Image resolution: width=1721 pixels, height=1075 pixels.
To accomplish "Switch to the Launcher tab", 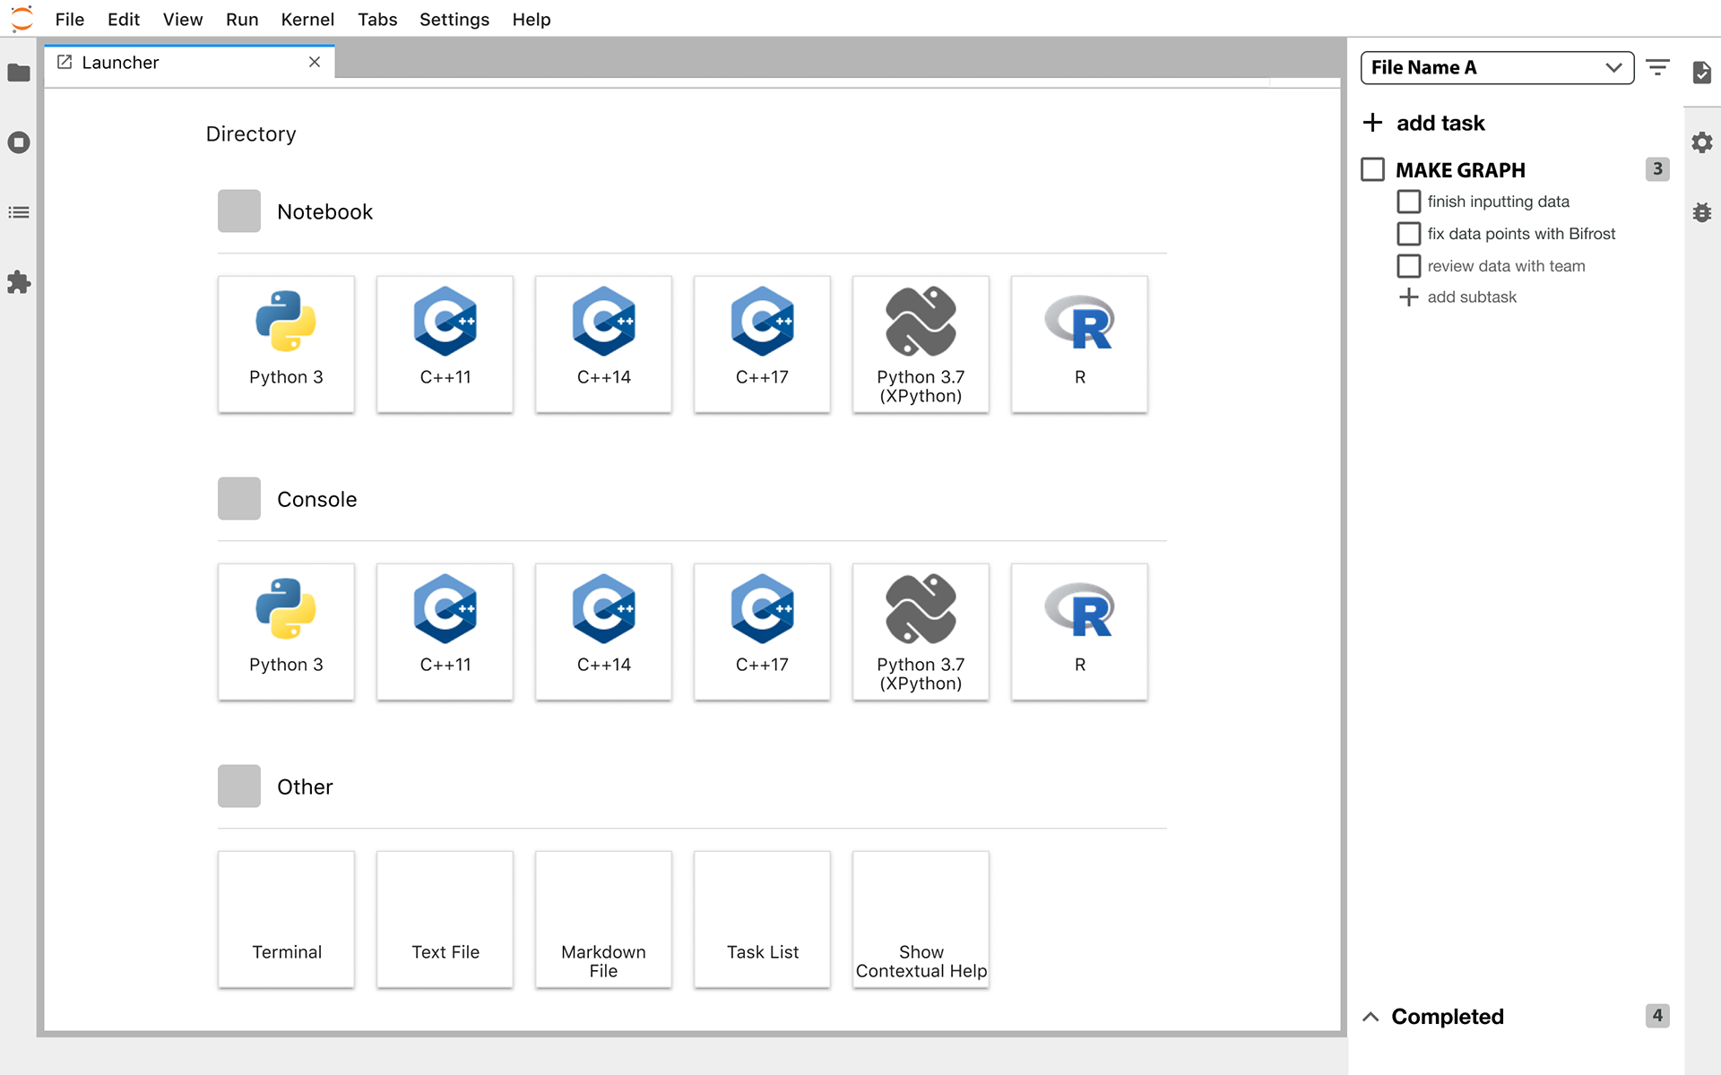I will [x=121, y=63].
